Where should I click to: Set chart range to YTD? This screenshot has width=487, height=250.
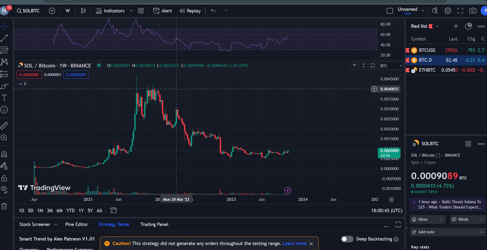click(x=70, y=211)
